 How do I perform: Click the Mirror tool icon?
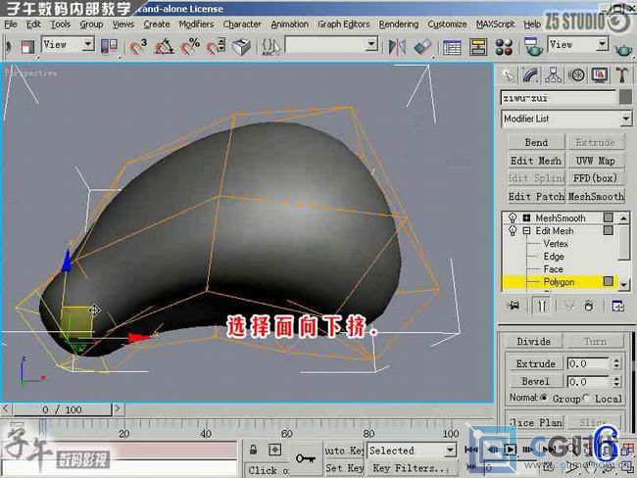397,47
